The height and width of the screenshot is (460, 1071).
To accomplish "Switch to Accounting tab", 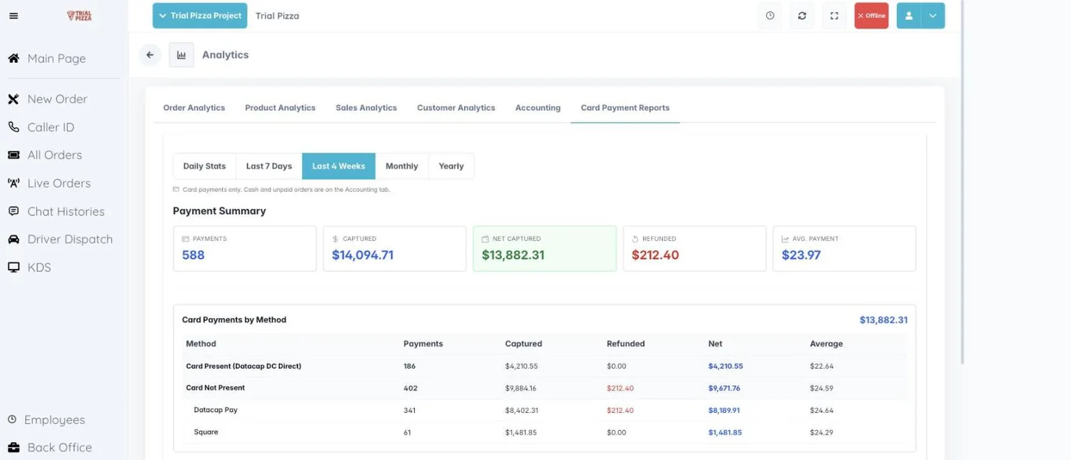I will pyautogui.click(x=538, y=108).
